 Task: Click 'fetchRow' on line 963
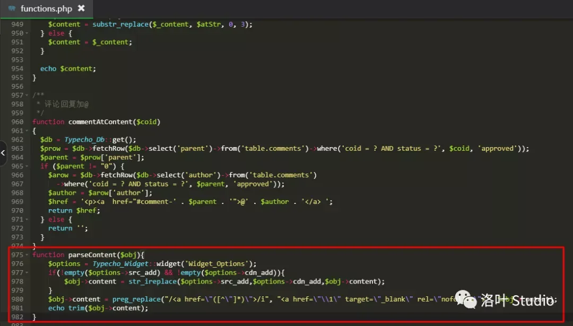[x=109, y=149]
